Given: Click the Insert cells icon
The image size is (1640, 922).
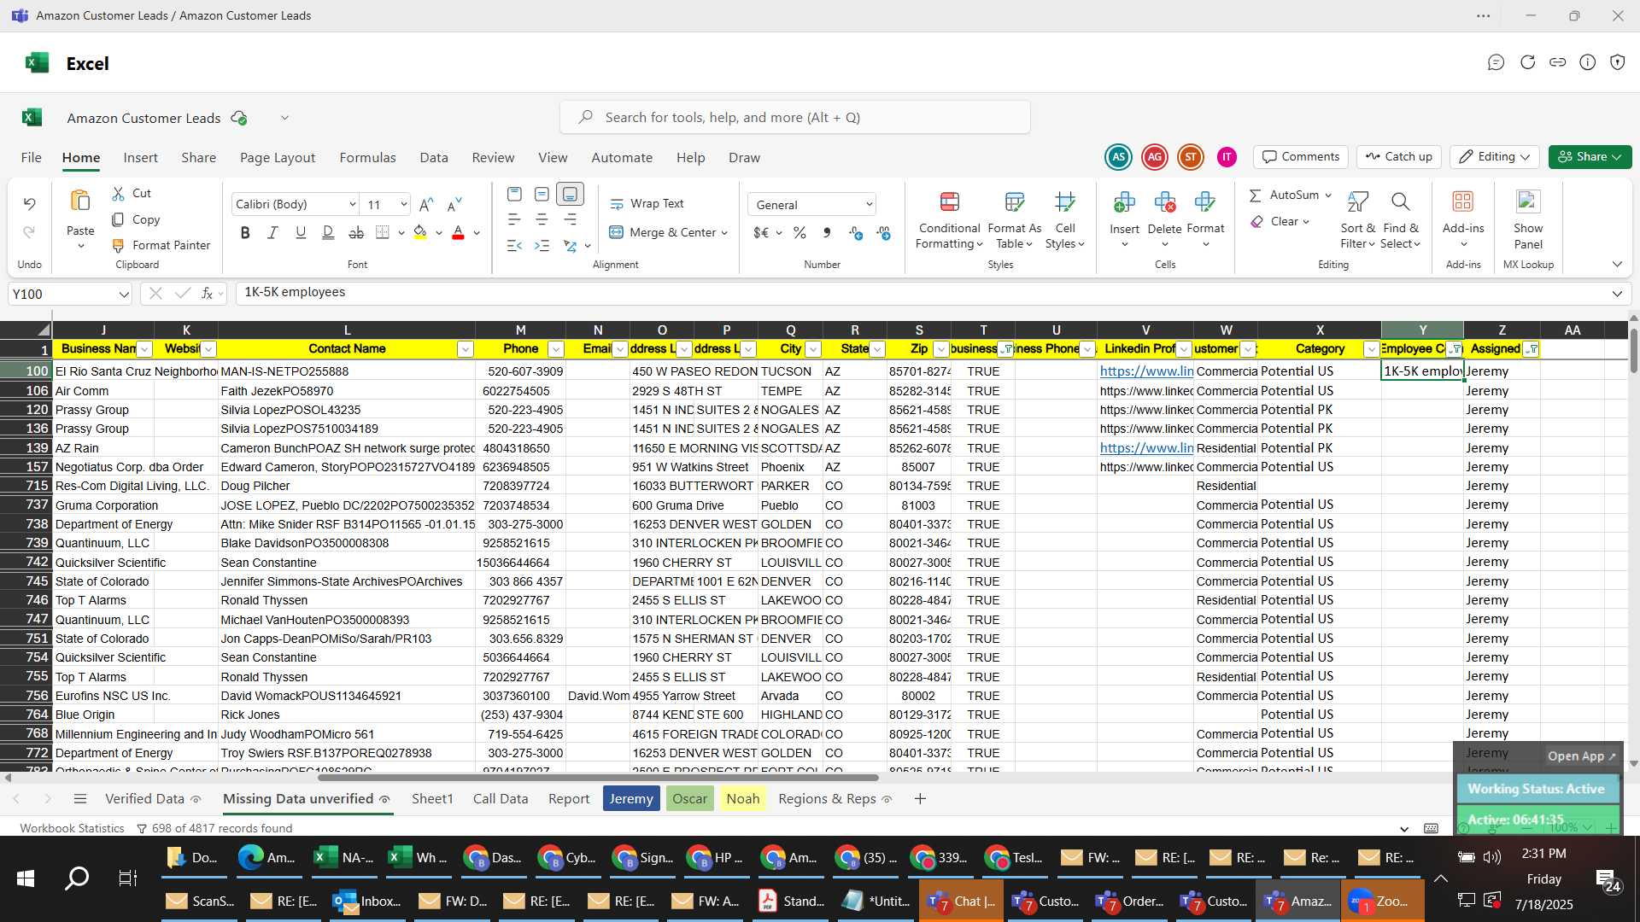Looking at the screenshot, I should (1124, 202).
